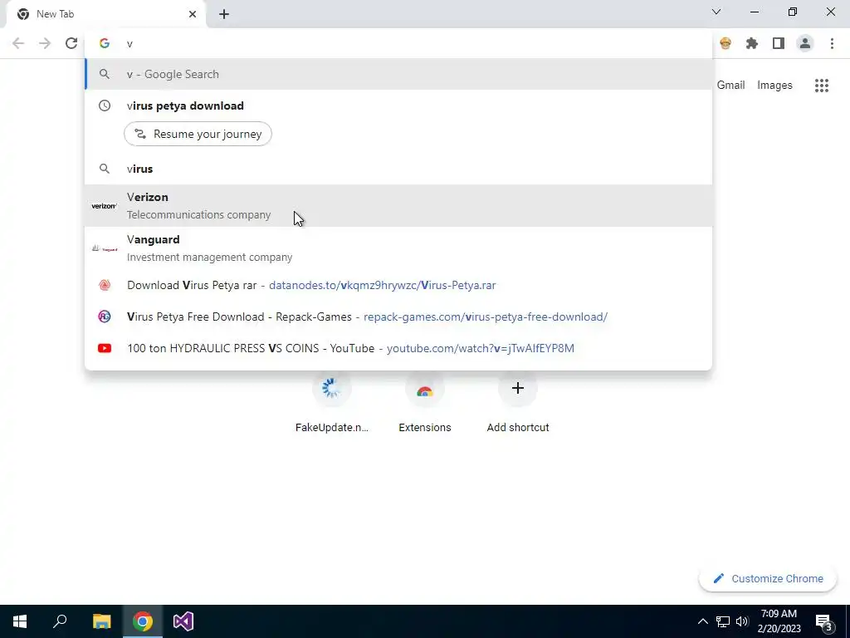The height and width of the screenshot is (638, 850).
Task: Click the Vanguard logo icon
Action: point(105,248)
